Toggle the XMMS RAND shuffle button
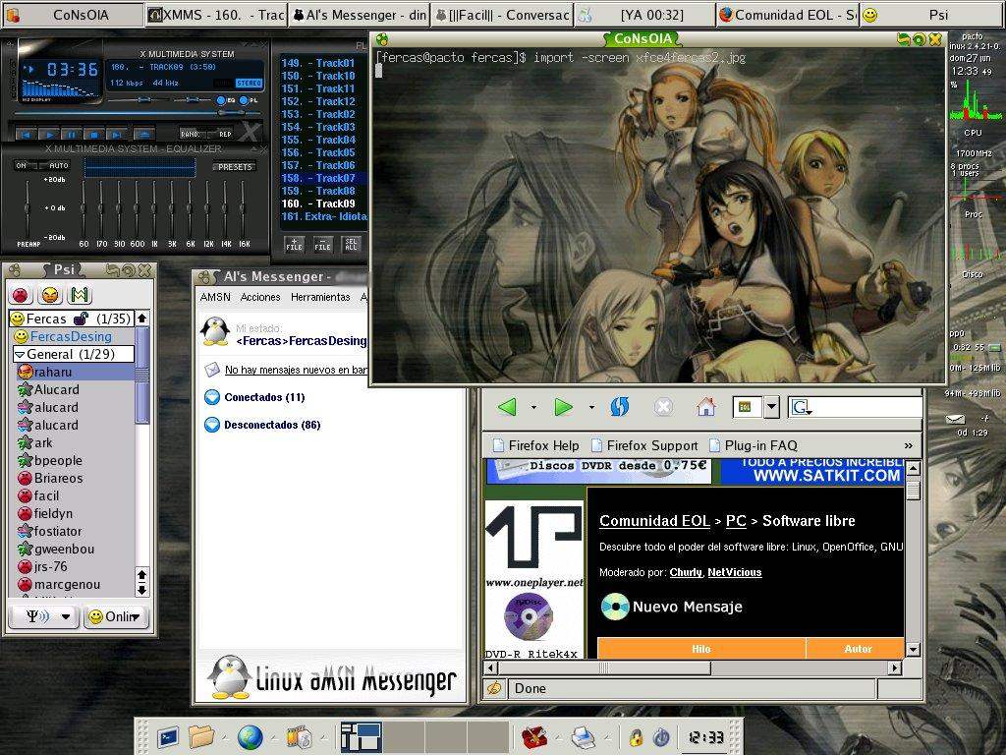The image size is (1006, 755). coord(190,134)
